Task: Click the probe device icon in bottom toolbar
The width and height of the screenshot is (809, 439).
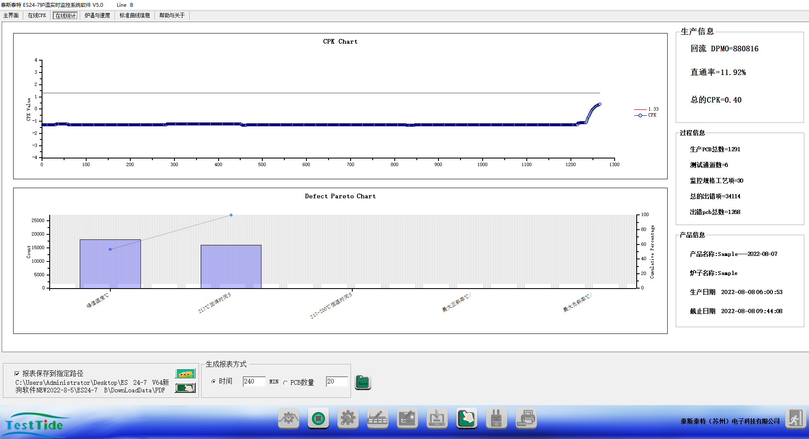Action: [496, 419]
